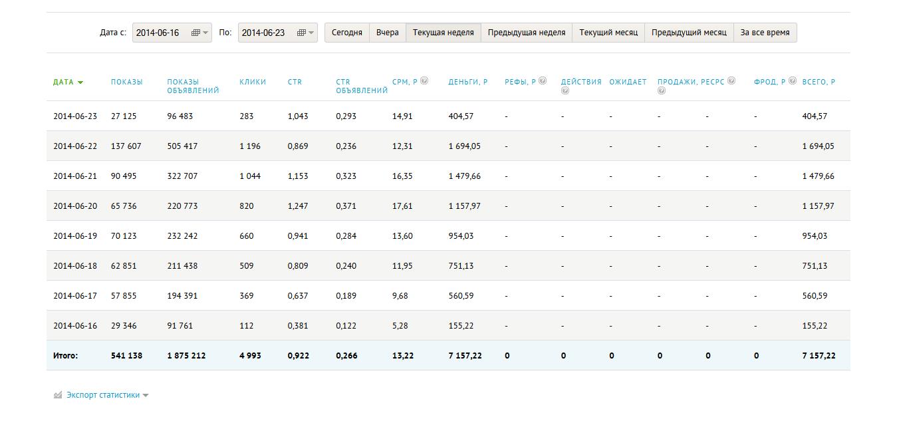
Task: Switch to Предыдущая неделя period
Action: pyautogui.click(x=526, y=33)
